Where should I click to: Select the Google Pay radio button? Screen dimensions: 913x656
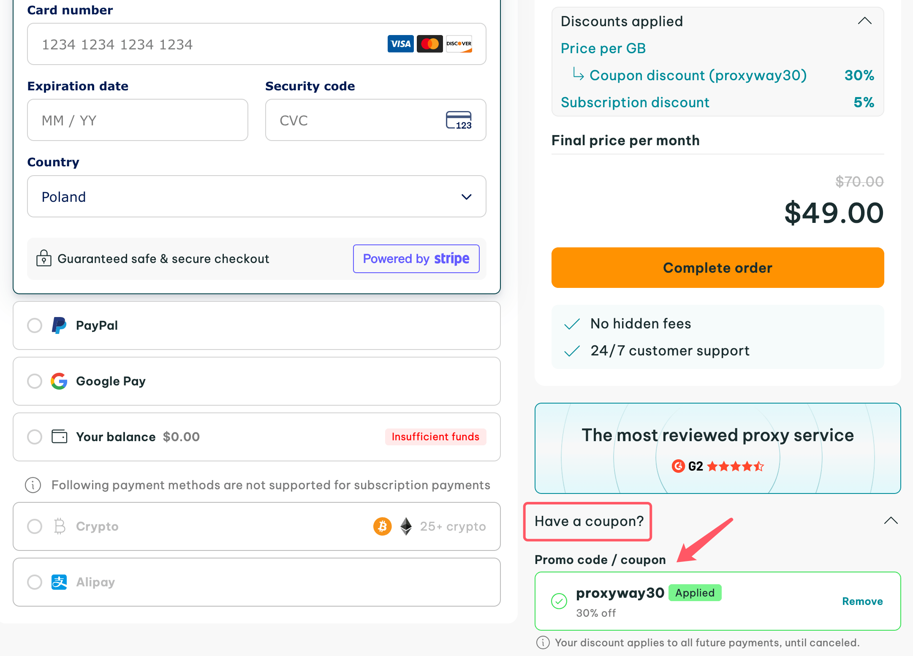point(35,381)
